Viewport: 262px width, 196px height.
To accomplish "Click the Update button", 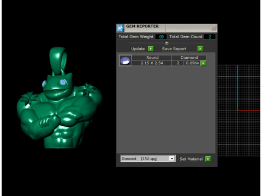I will [x=138, y=49].
